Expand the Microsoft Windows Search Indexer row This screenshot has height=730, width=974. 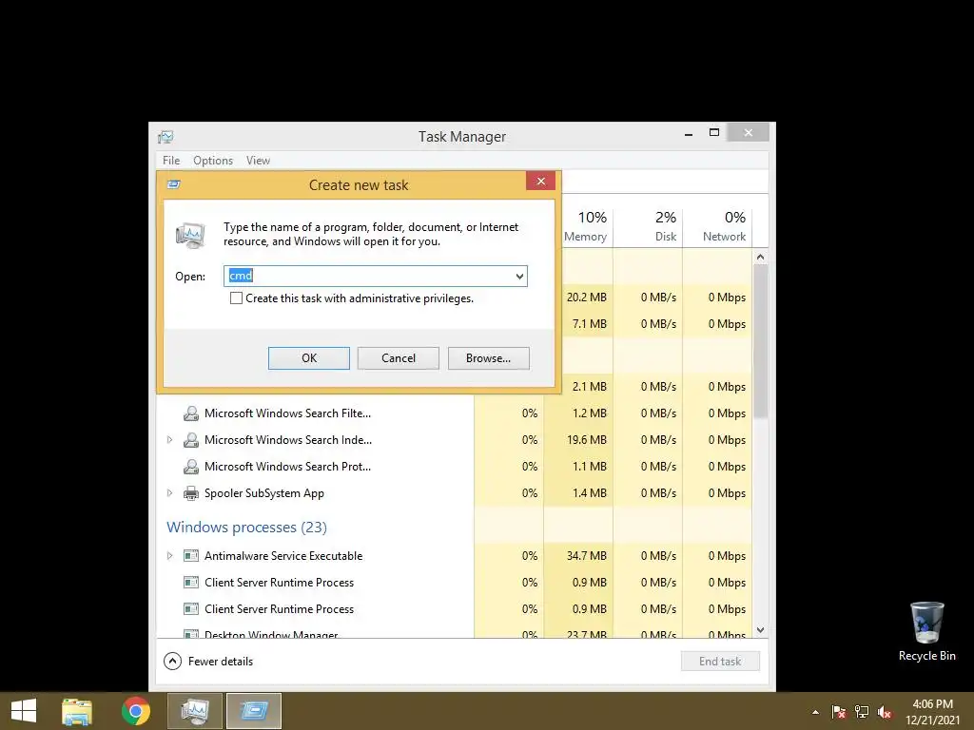[169, 440]
